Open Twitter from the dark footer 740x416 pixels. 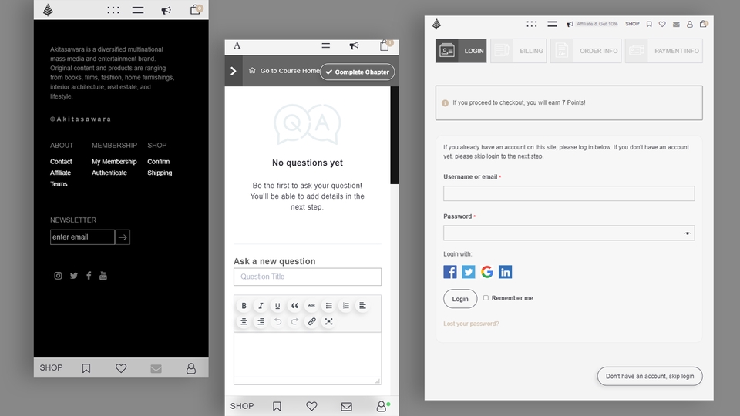(x=74, y=276)
